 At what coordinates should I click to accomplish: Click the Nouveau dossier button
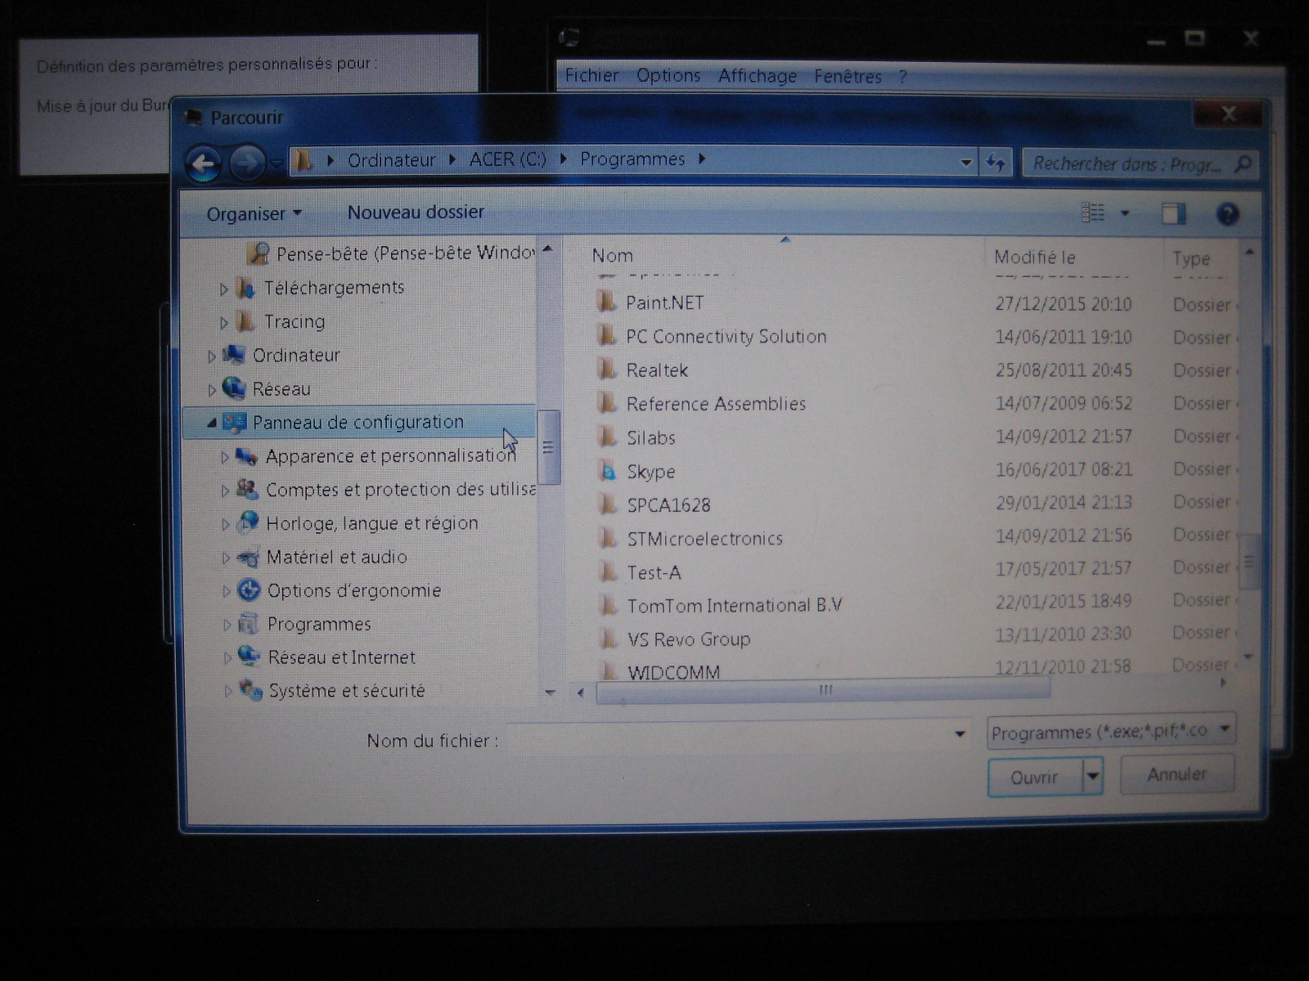tap(416, 213)
